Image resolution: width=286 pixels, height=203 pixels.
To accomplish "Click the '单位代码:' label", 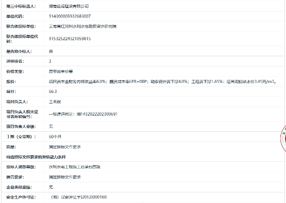I will [15, 17].
